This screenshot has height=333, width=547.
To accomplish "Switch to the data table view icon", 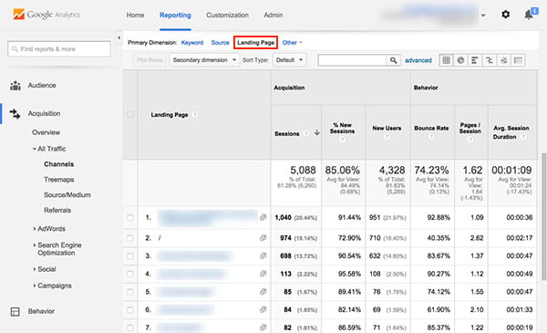I will coord(446,60).
